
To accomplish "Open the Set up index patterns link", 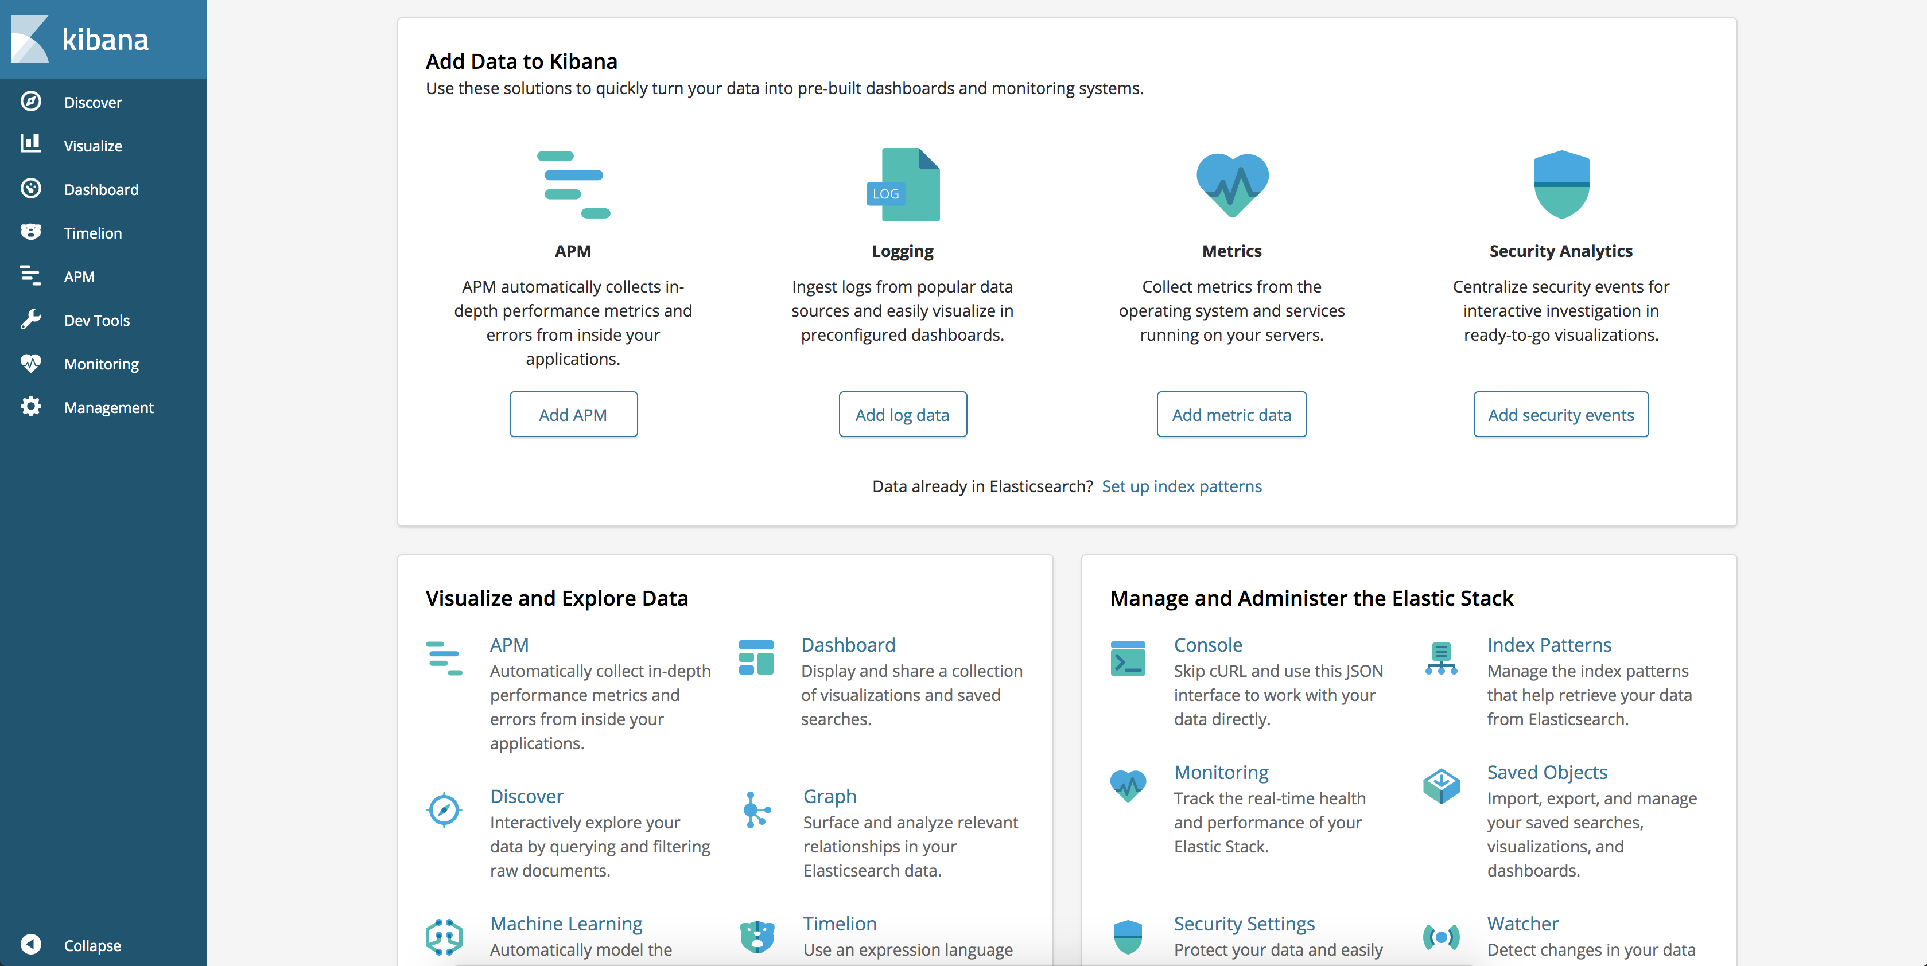I will (x=1182, y=486).
